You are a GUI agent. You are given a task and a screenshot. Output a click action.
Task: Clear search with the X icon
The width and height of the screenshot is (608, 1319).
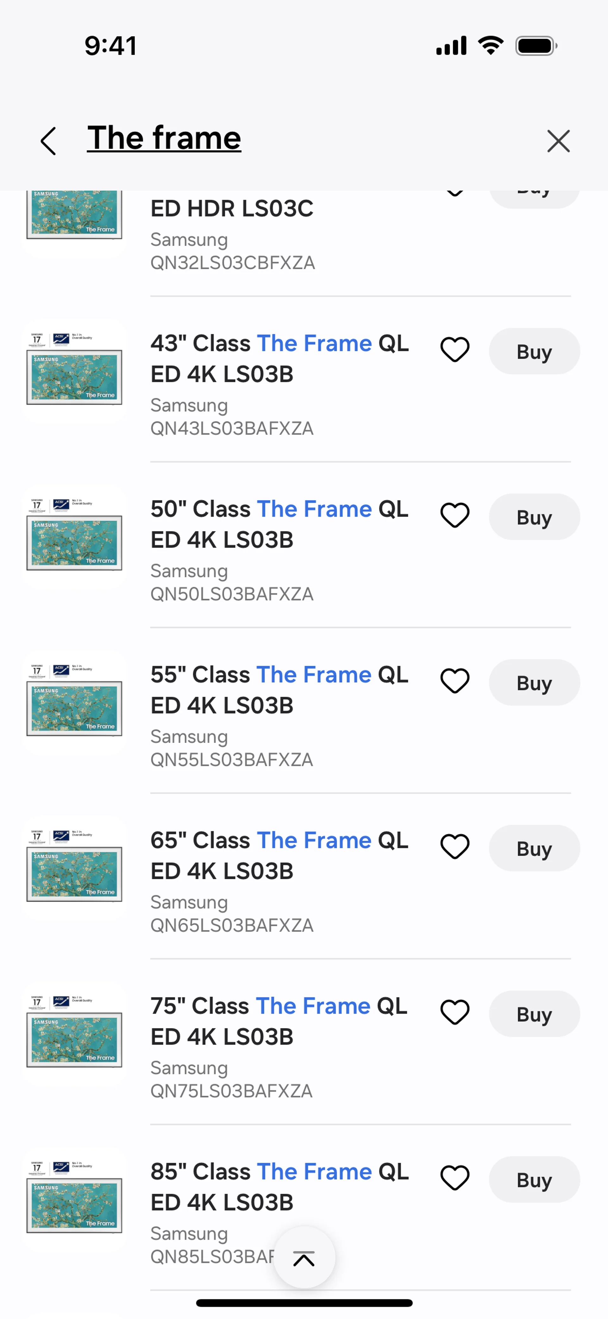(558, 141)
